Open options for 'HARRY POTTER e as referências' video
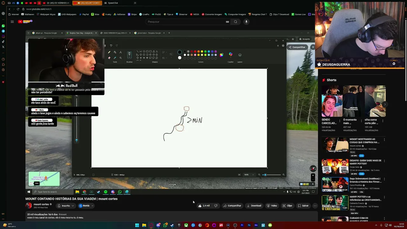 (x=384, y=197)
